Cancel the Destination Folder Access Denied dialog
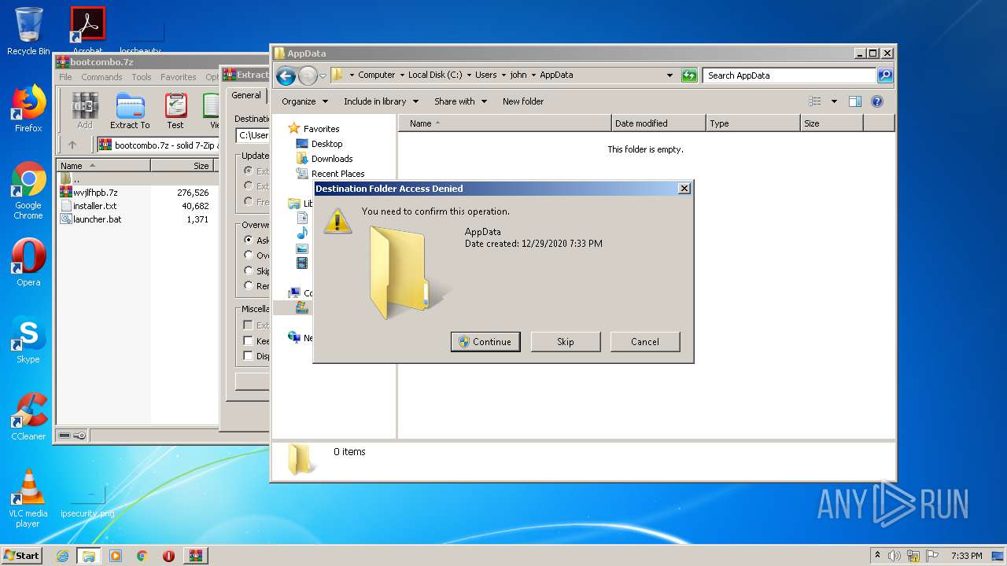Image resolution: width=1007 pixels, height=566 pixels. [645, 341]
